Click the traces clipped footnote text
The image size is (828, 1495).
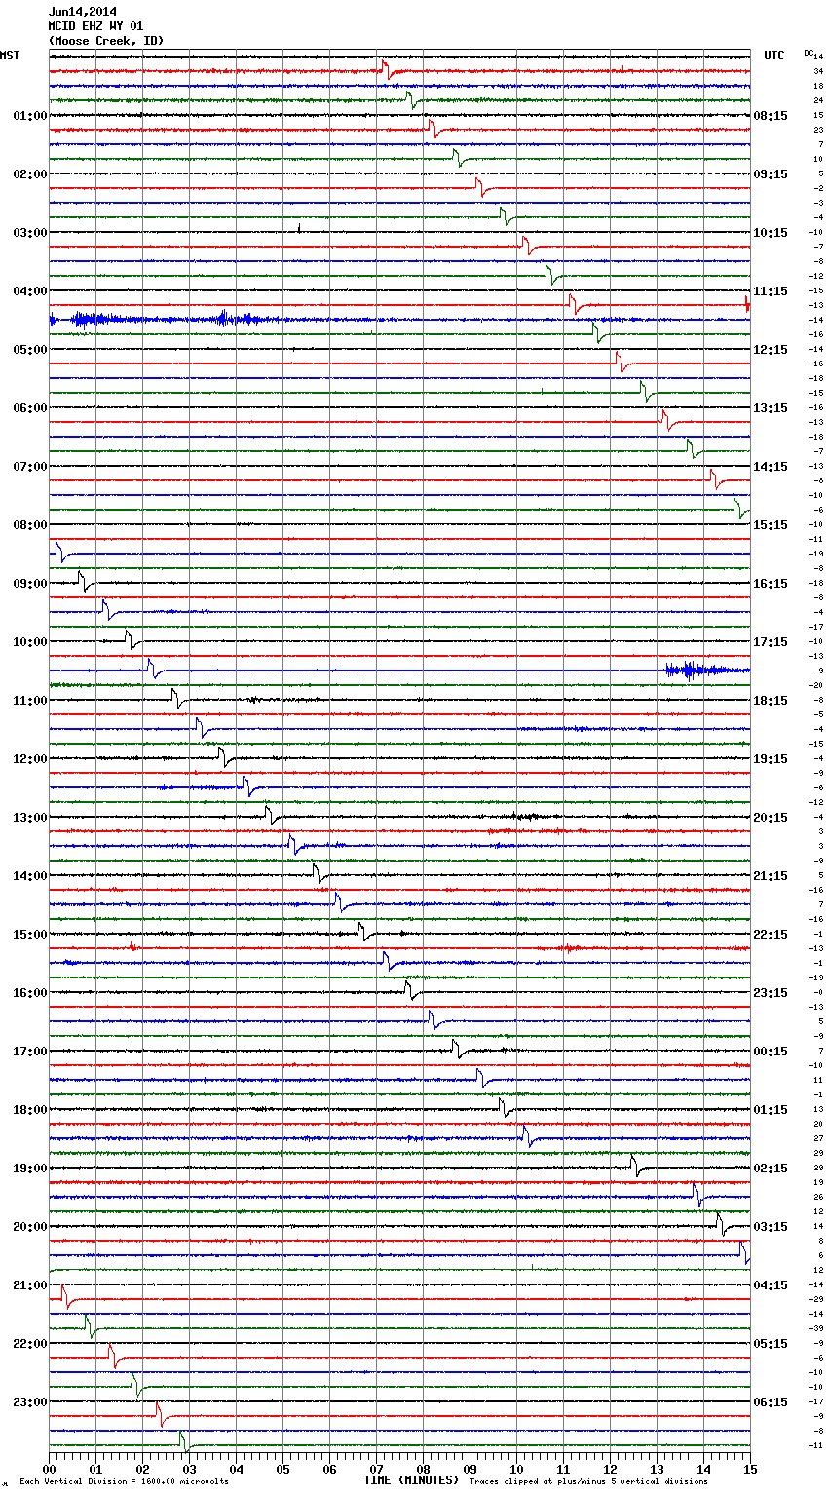588,1481
